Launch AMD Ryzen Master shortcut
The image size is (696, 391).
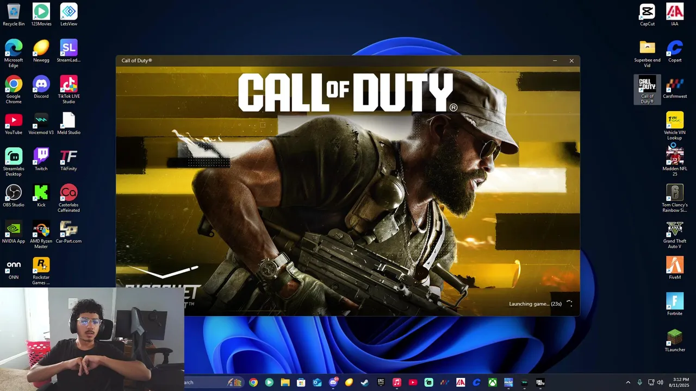click(41, 235)
